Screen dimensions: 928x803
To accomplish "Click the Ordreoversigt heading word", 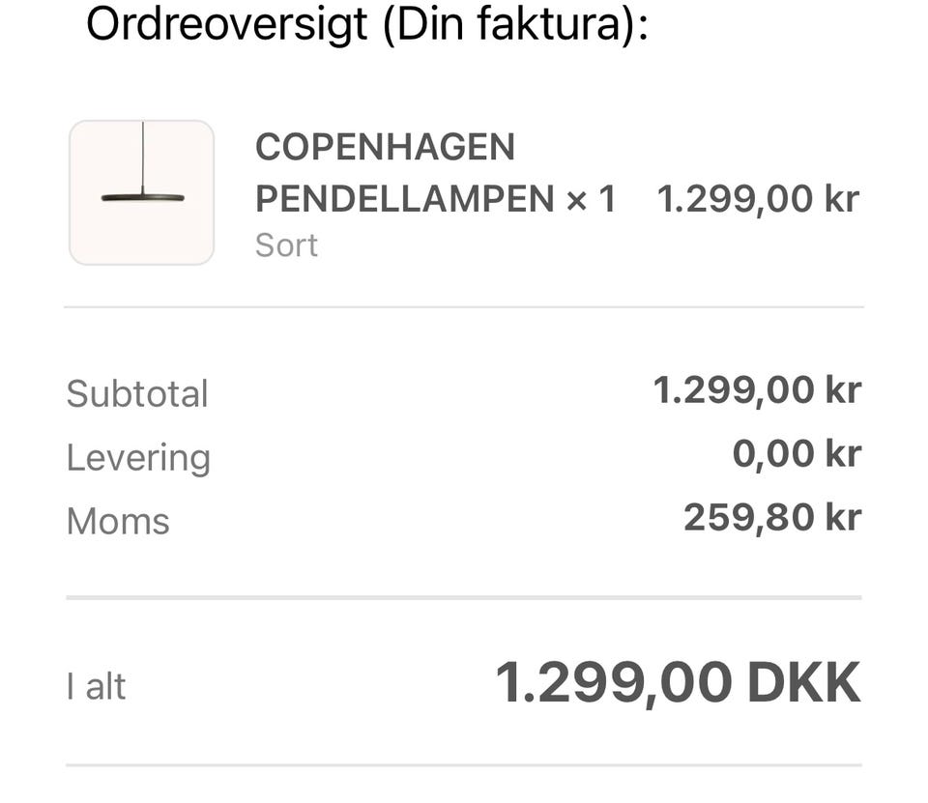I will pyautogui.click(x=227, y=23).
